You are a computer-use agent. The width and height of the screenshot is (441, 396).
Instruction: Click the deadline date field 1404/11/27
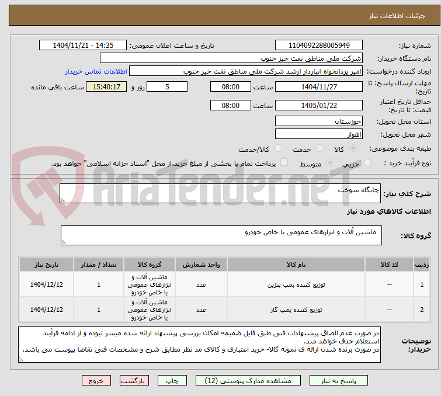click(x=319, y=86)
